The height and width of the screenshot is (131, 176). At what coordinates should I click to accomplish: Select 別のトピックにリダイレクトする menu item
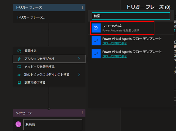point(49,75)
